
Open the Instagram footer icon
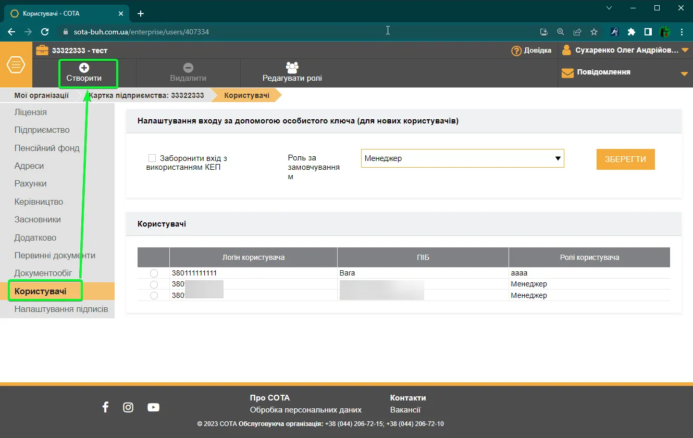[128, 407]
